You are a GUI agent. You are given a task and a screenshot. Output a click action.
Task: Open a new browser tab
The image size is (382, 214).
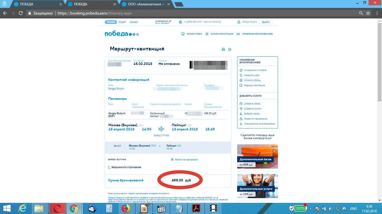pyautogui.click(x=179, y=4)
